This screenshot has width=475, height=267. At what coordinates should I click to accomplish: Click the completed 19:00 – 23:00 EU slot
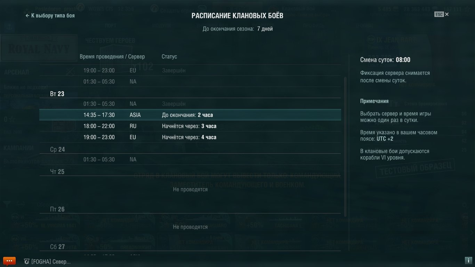click(x=190, y=70)
